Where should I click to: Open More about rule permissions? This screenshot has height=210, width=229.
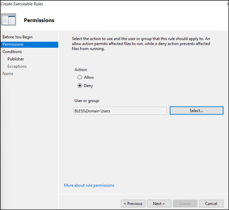coord(89,185)
